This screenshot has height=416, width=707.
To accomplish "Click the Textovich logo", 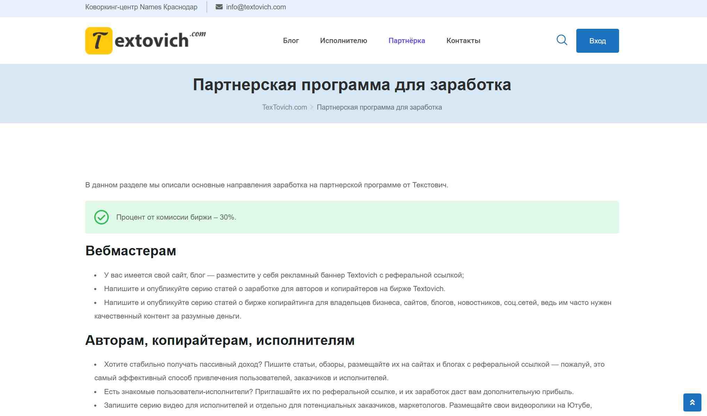I will [x=145, y=41].
